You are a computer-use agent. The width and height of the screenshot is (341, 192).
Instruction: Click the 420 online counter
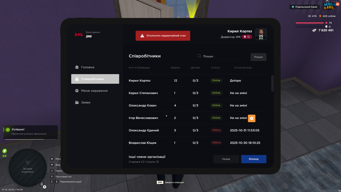327,16
